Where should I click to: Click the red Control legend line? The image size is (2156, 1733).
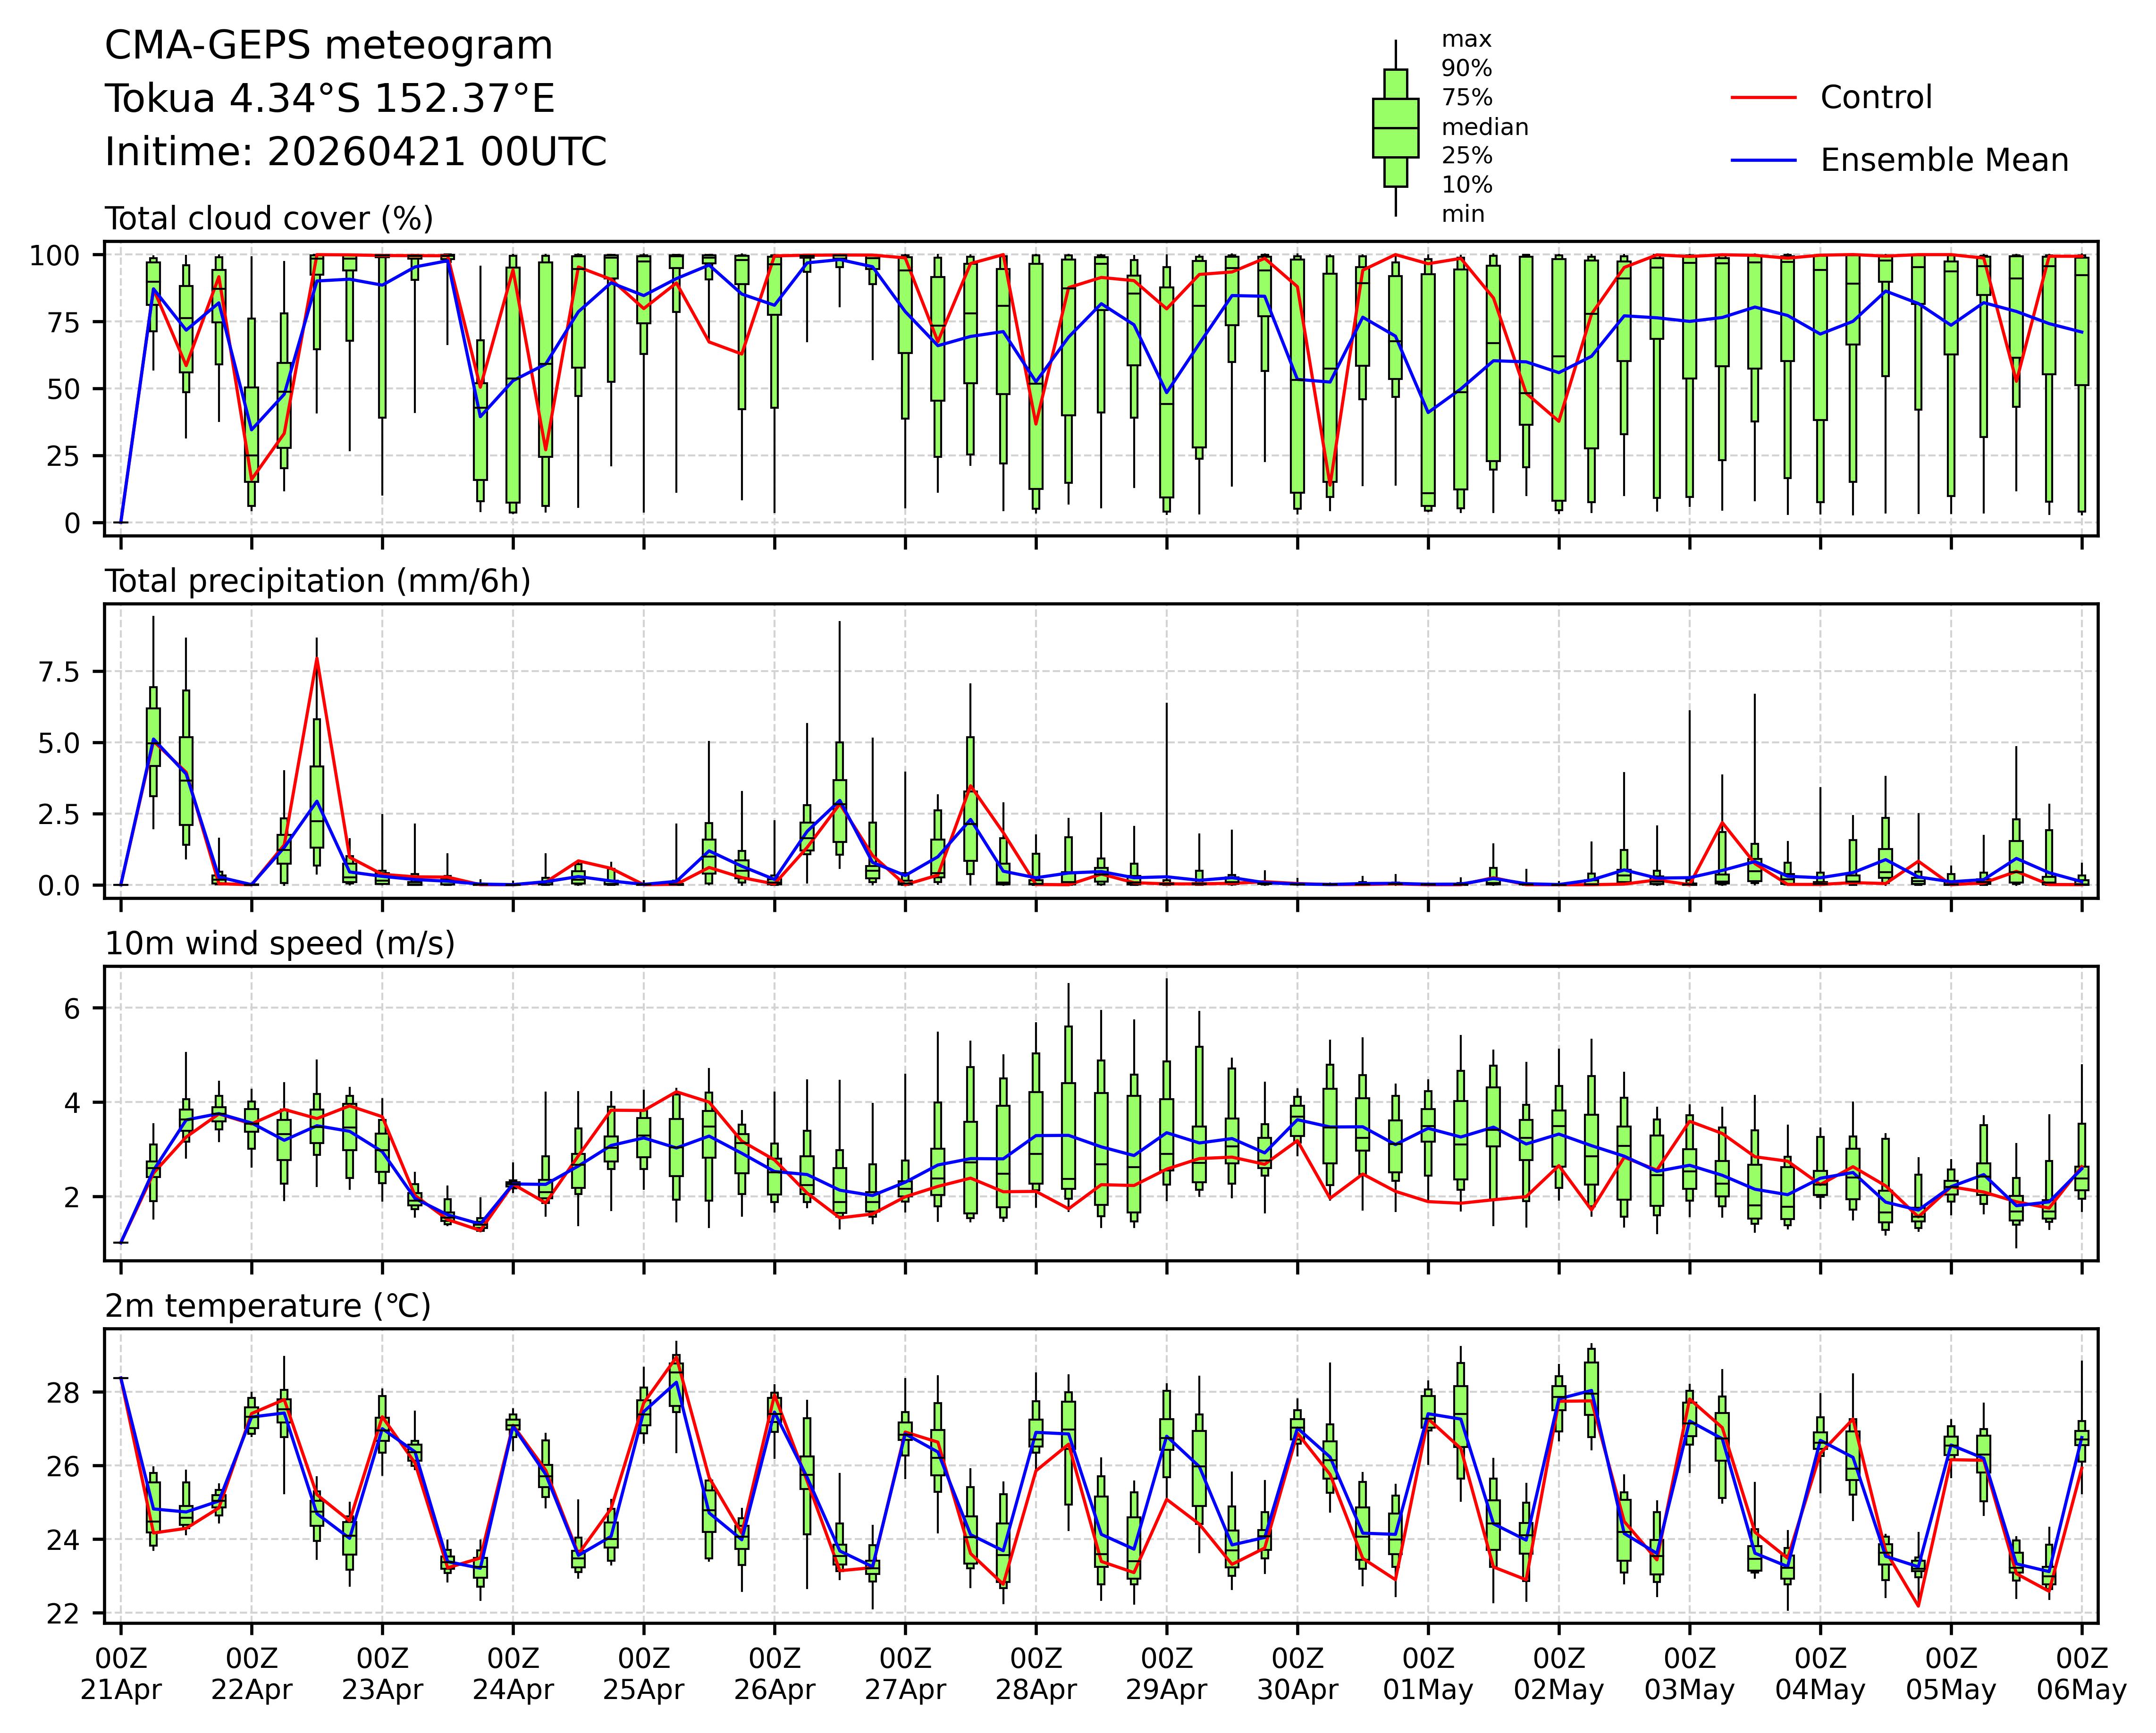pyautogui.click(x=1763, y=97)
